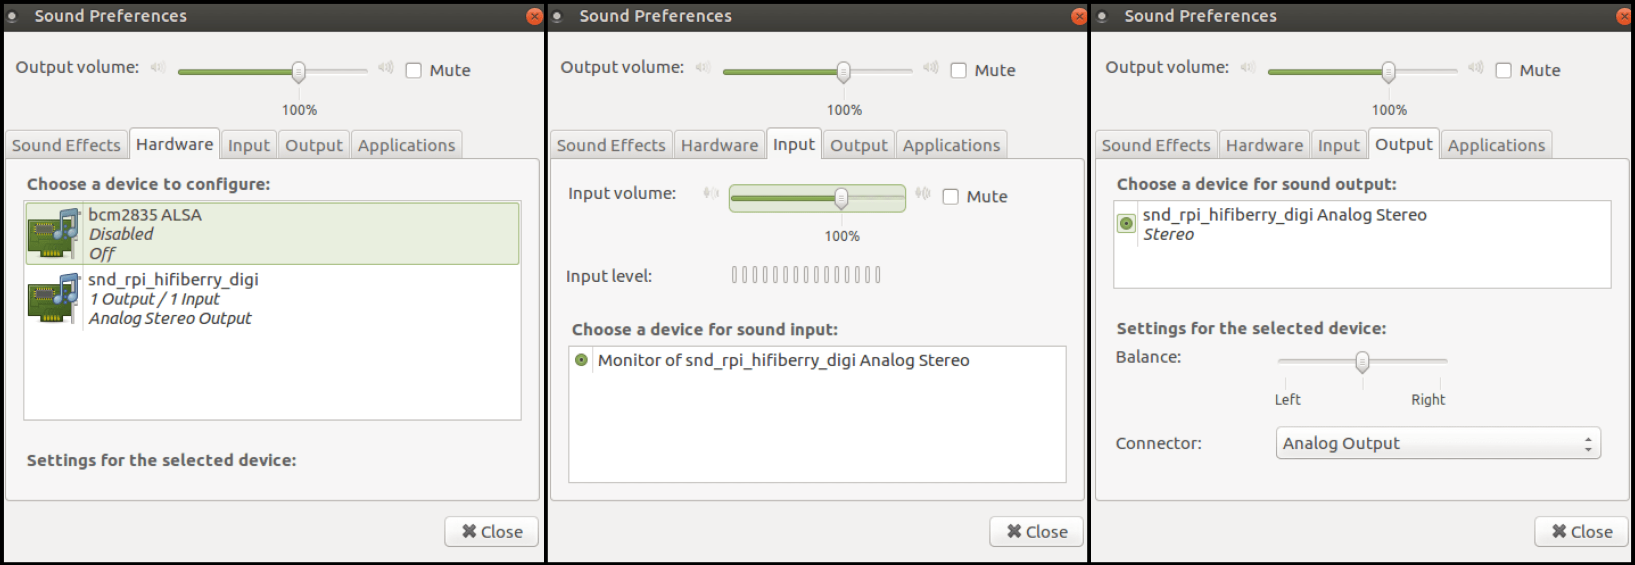
Task: Enable Mute for output volume
Action: pos(414,70)
